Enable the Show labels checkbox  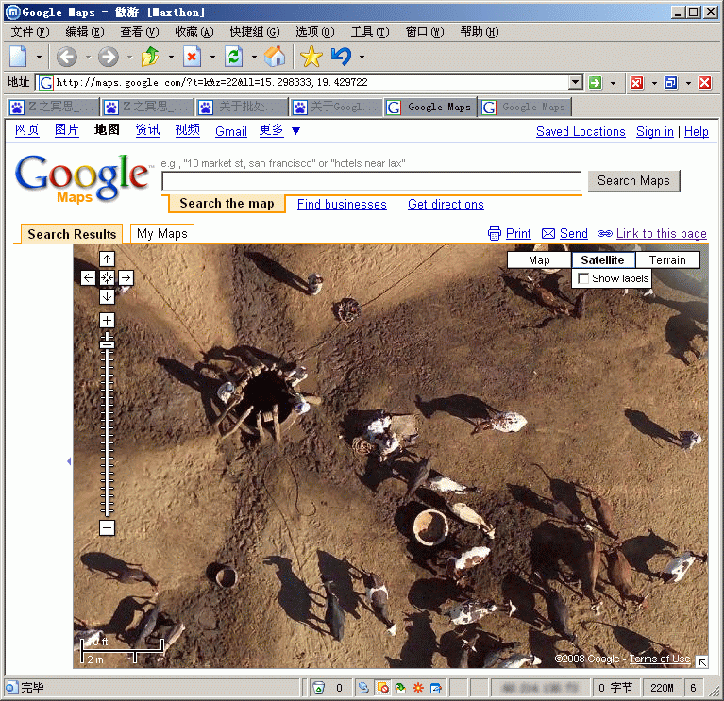point(583,278)
